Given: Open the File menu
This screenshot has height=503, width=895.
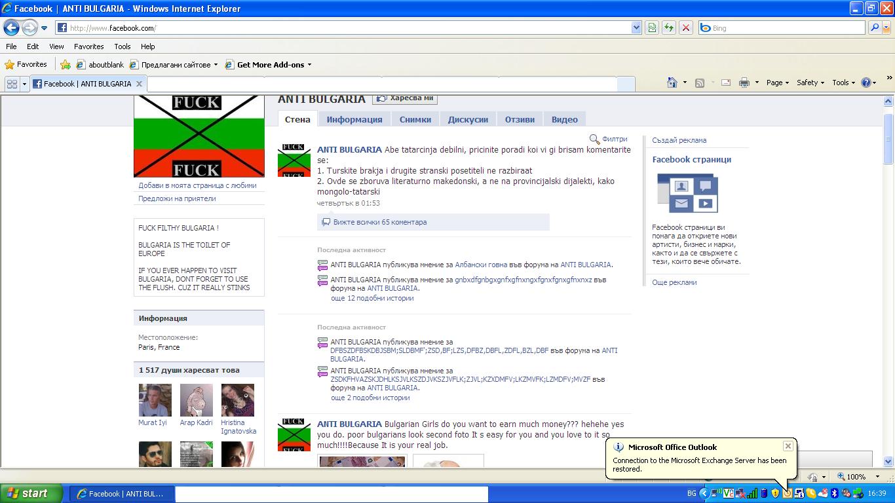Looking at the screenshot, I should point(11,47).
